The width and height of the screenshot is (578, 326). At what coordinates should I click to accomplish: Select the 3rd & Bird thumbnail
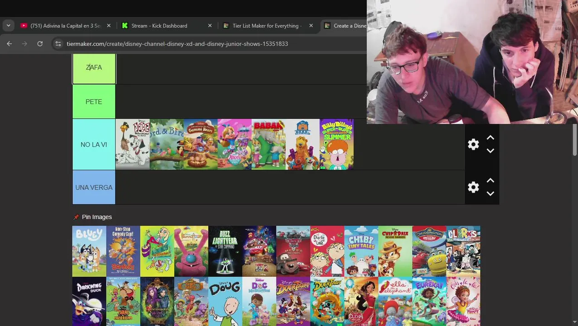(x=166, y=144)
